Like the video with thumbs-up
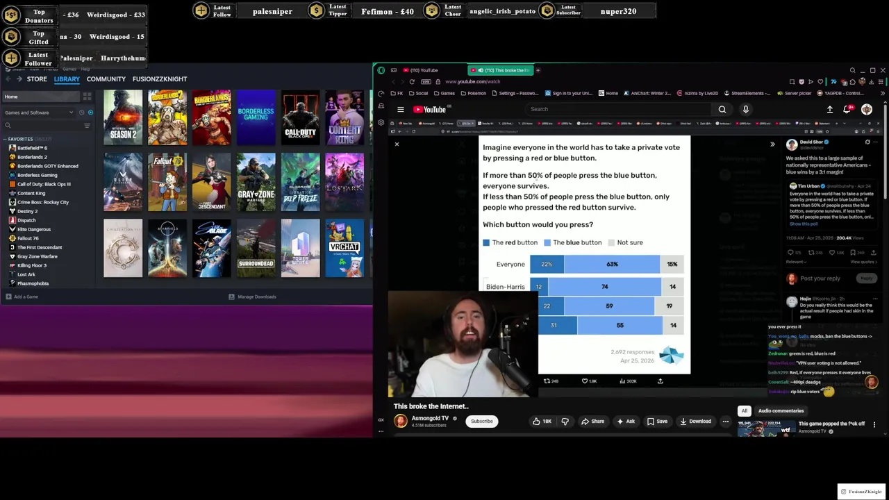Screen dimensions: 889x500 (x=542, y=421)
